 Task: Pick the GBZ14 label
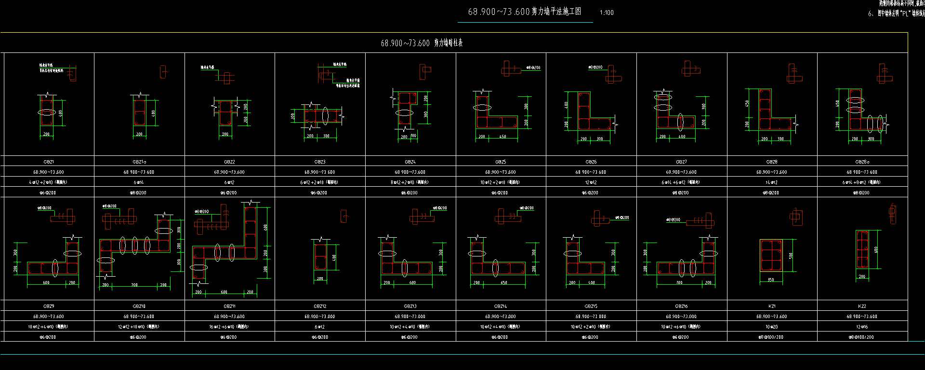(x=501, y=306)
